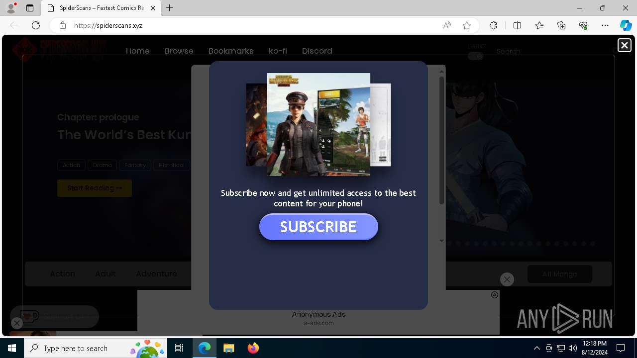637x358 pixels.
Task: View site information lock icon
Action: pos(63,25)
